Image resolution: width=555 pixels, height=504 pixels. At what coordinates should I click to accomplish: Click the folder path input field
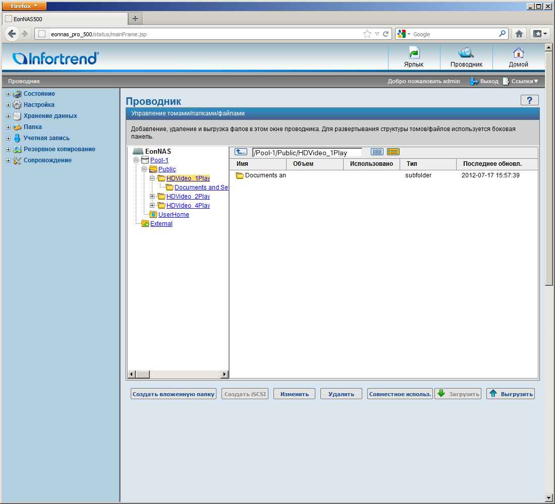[307, 152]
